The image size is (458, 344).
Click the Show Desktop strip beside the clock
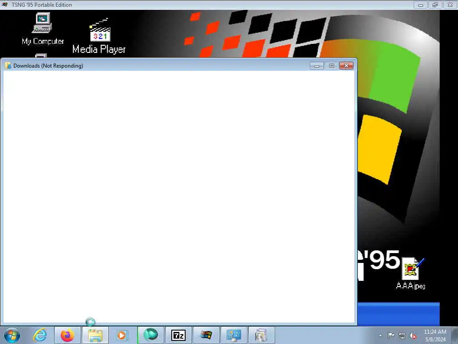(x=455, y=335)
